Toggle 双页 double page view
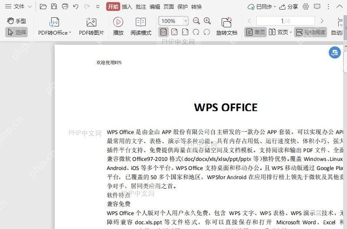The width and height of the screenshot is (347, 229). [x=278, y=32]
